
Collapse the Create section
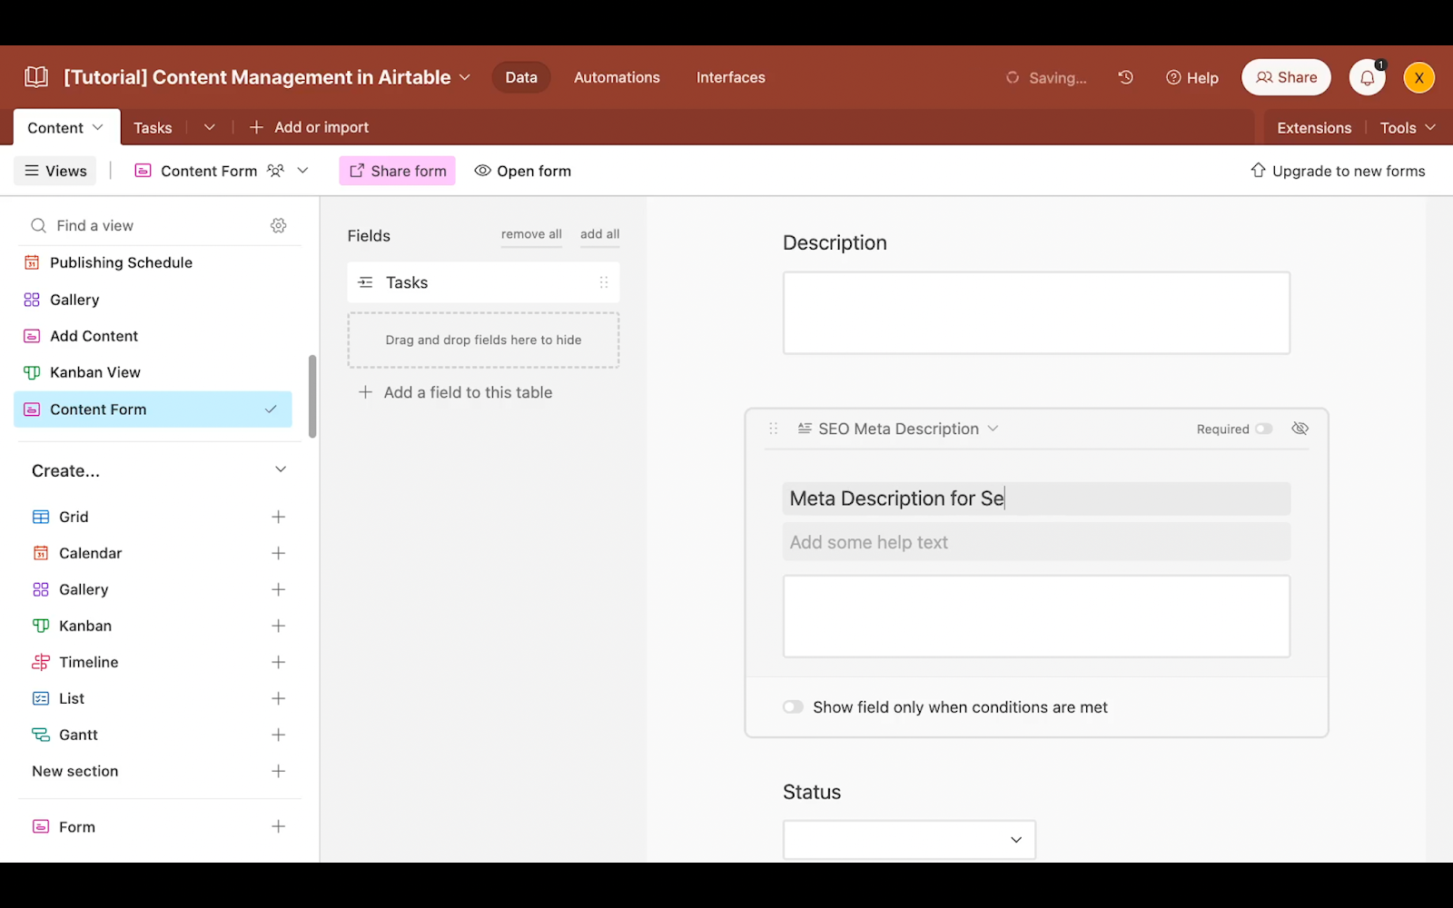[x=281, y=469]
